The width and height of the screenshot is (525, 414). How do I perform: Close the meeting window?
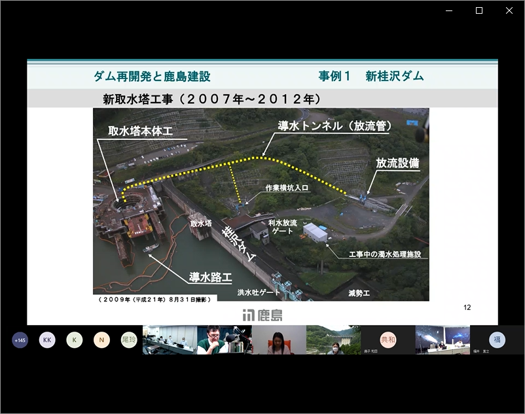click(x=509, y=10)
